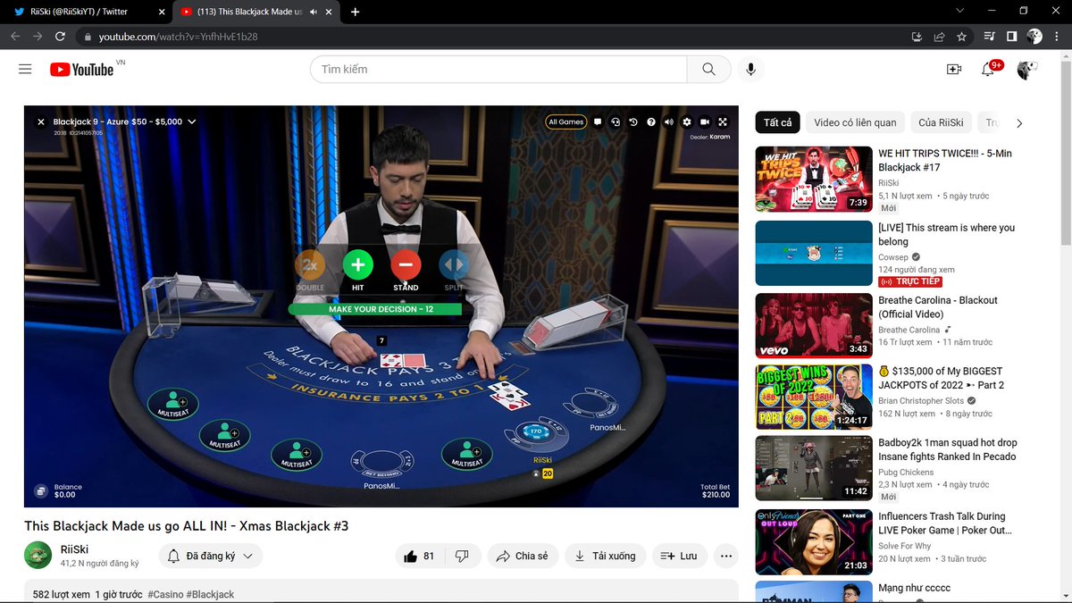Image resolution: width=1072 pixels, height=603 pixels.
Task: Open more actions three-dot menu below video
Action: click(726, 556)
